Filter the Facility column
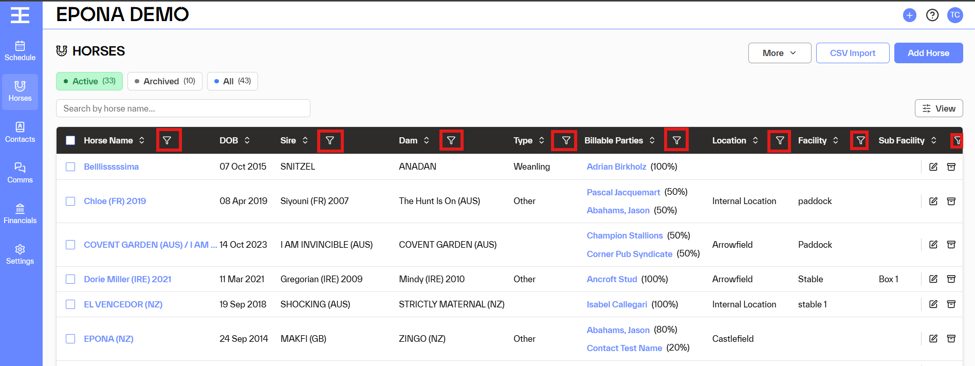The height and width of the screenshot is (366, 975). tap(860, 140)
